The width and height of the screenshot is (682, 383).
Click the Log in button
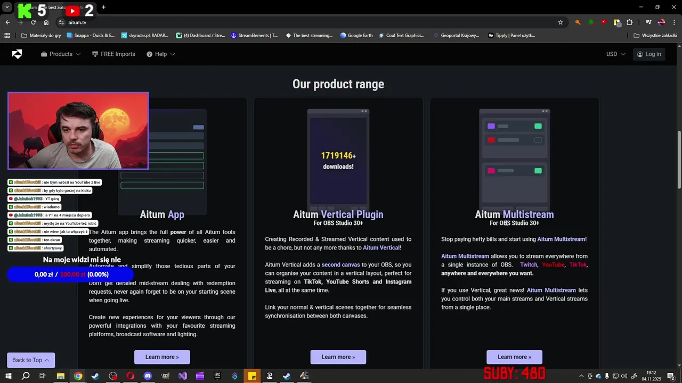[x=648, y=54]
